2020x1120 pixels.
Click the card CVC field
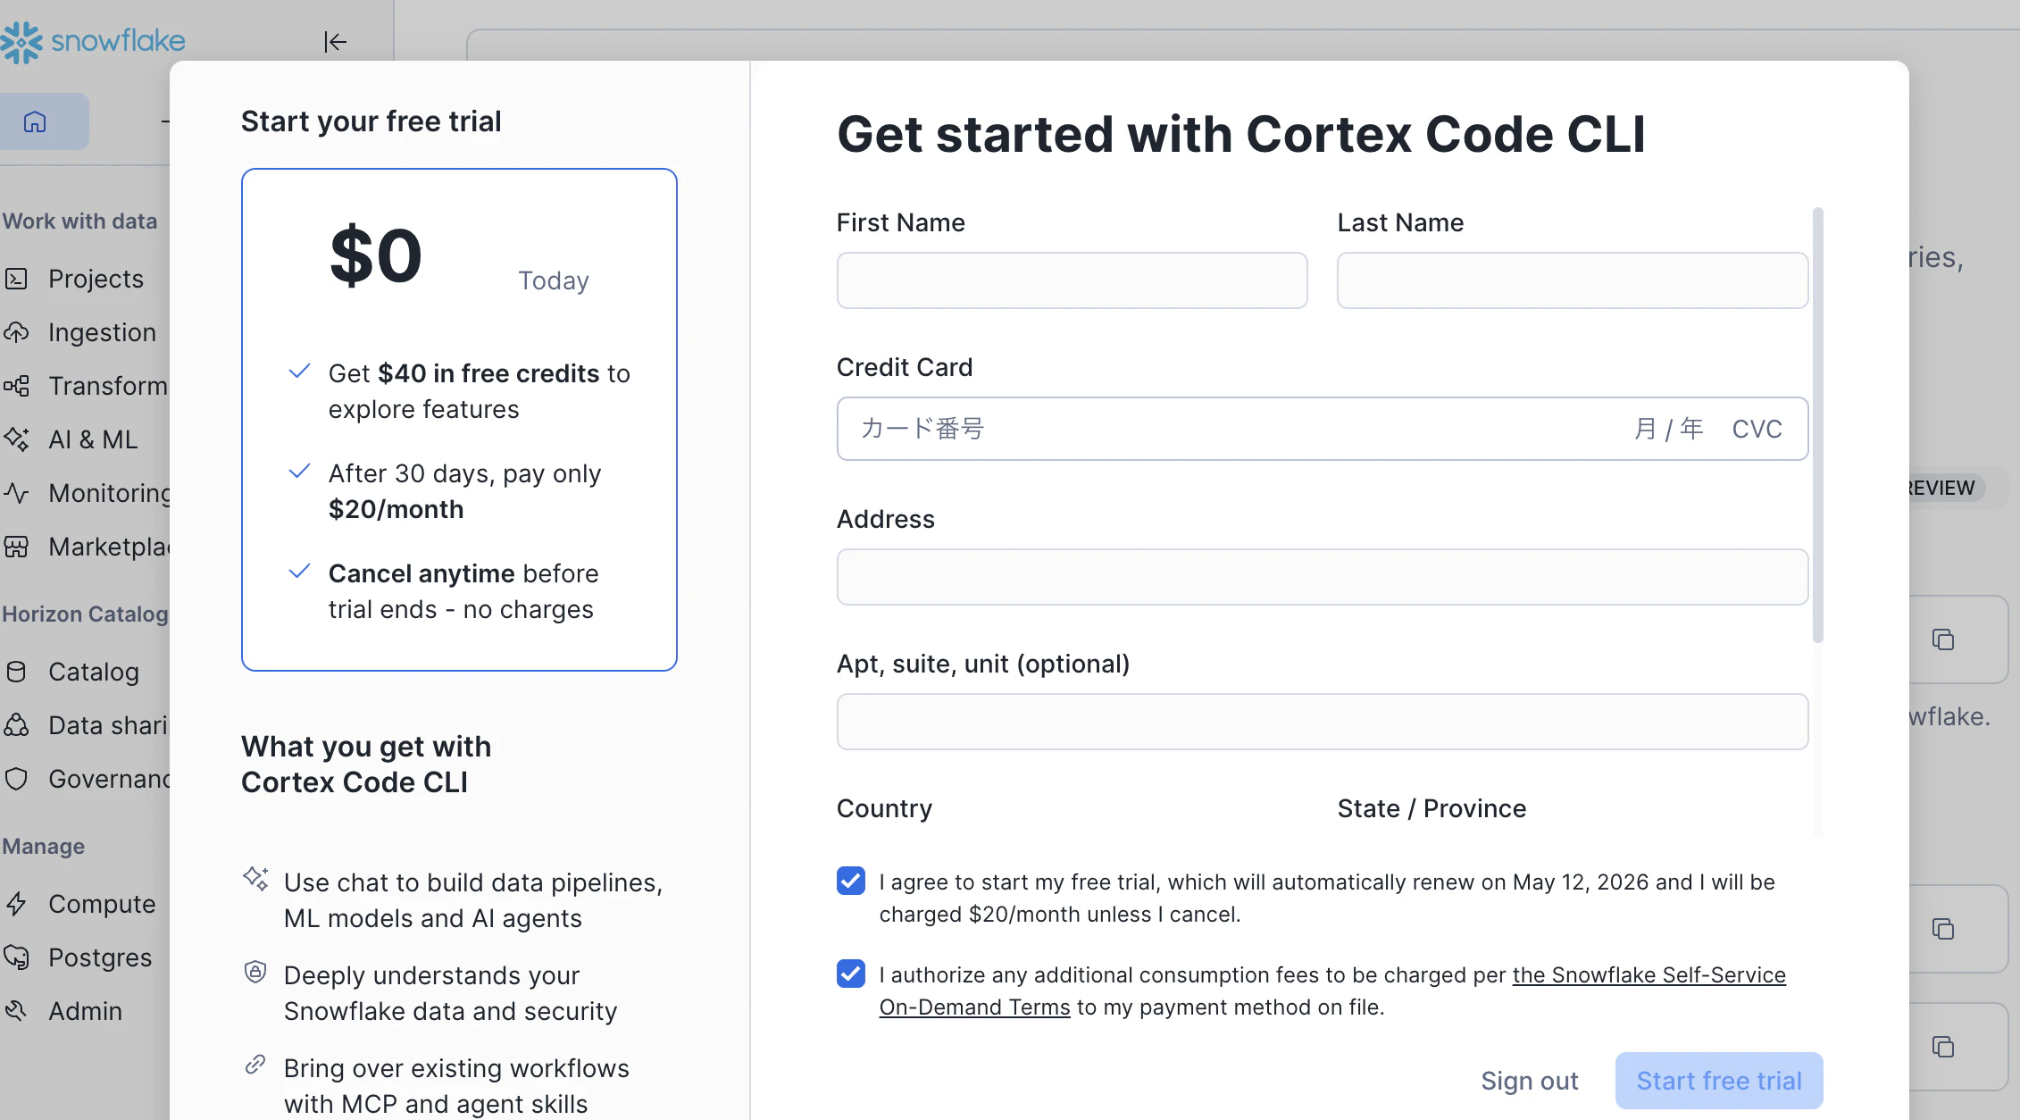pyautogui.click(x=1757, y=429)
